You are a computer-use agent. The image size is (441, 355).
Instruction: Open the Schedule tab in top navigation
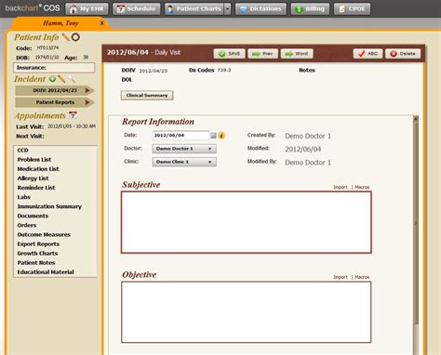[x=137, y=9]
